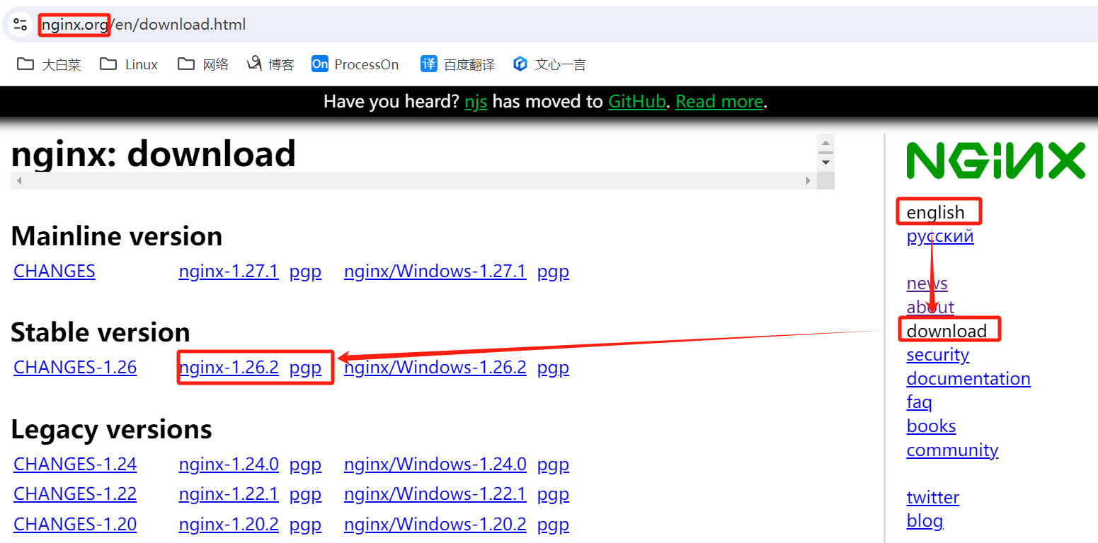Click the english language label
1098x543 pixels.
pyautogui.click(x=935, y=212)
